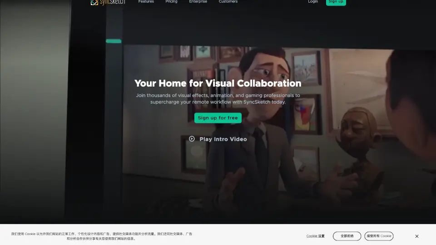Open the Login link

click(313, 2)
